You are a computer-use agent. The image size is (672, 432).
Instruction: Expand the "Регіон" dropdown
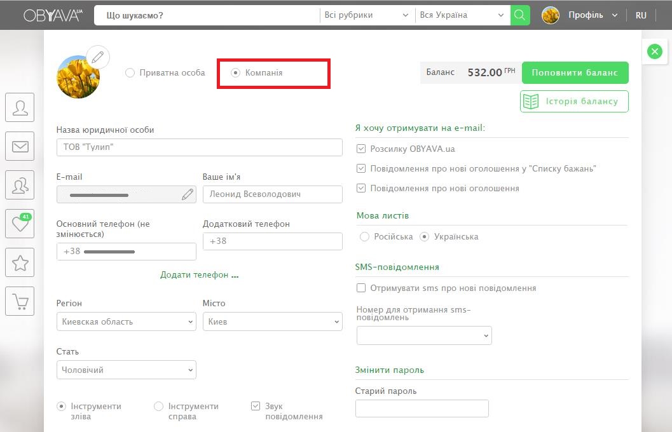point(126,322)
